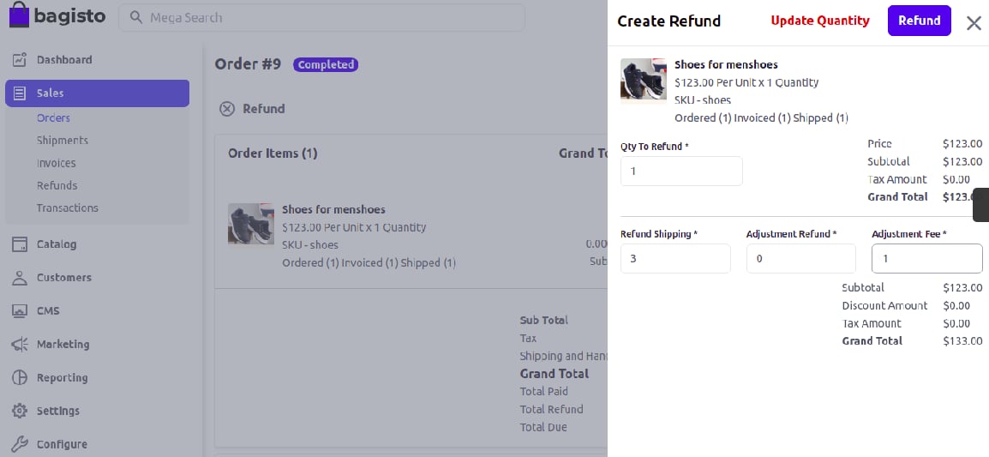Click the Customers sidebar icon
This screenshot has height=457, width=989.
coord(20,278)
